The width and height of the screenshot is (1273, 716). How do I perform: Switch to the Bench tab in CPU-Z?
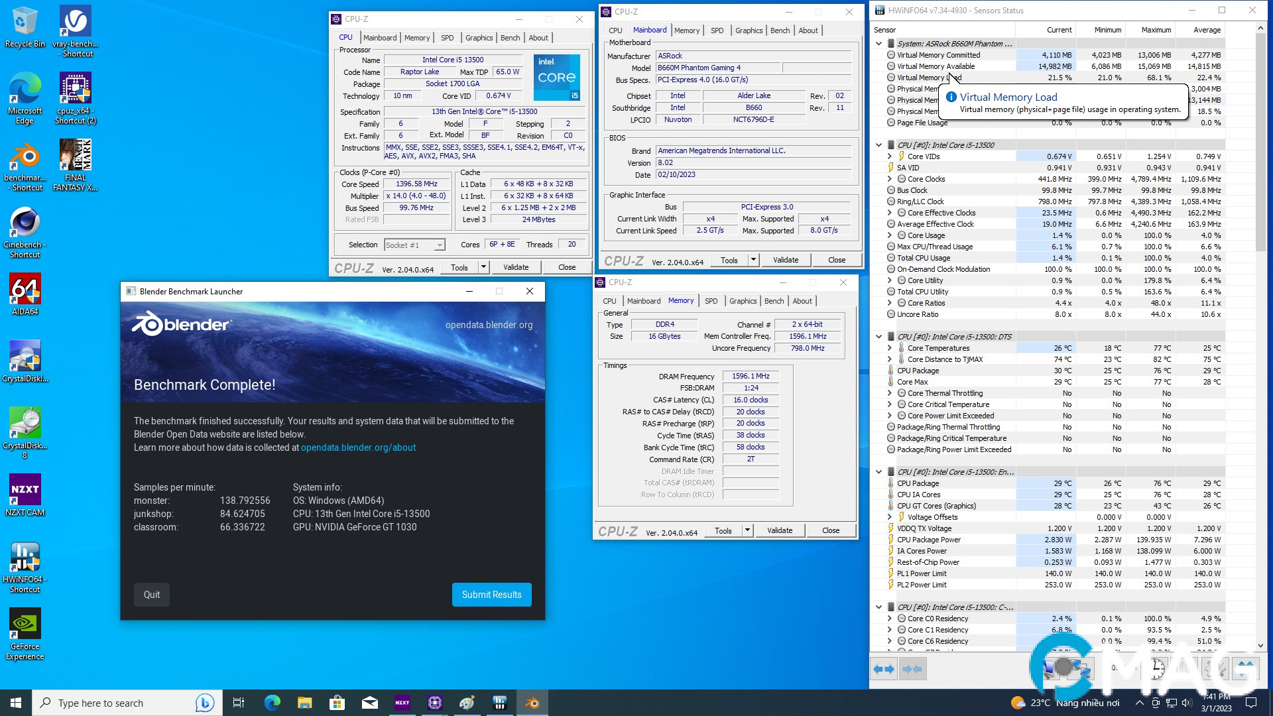(x=510, y=38)
